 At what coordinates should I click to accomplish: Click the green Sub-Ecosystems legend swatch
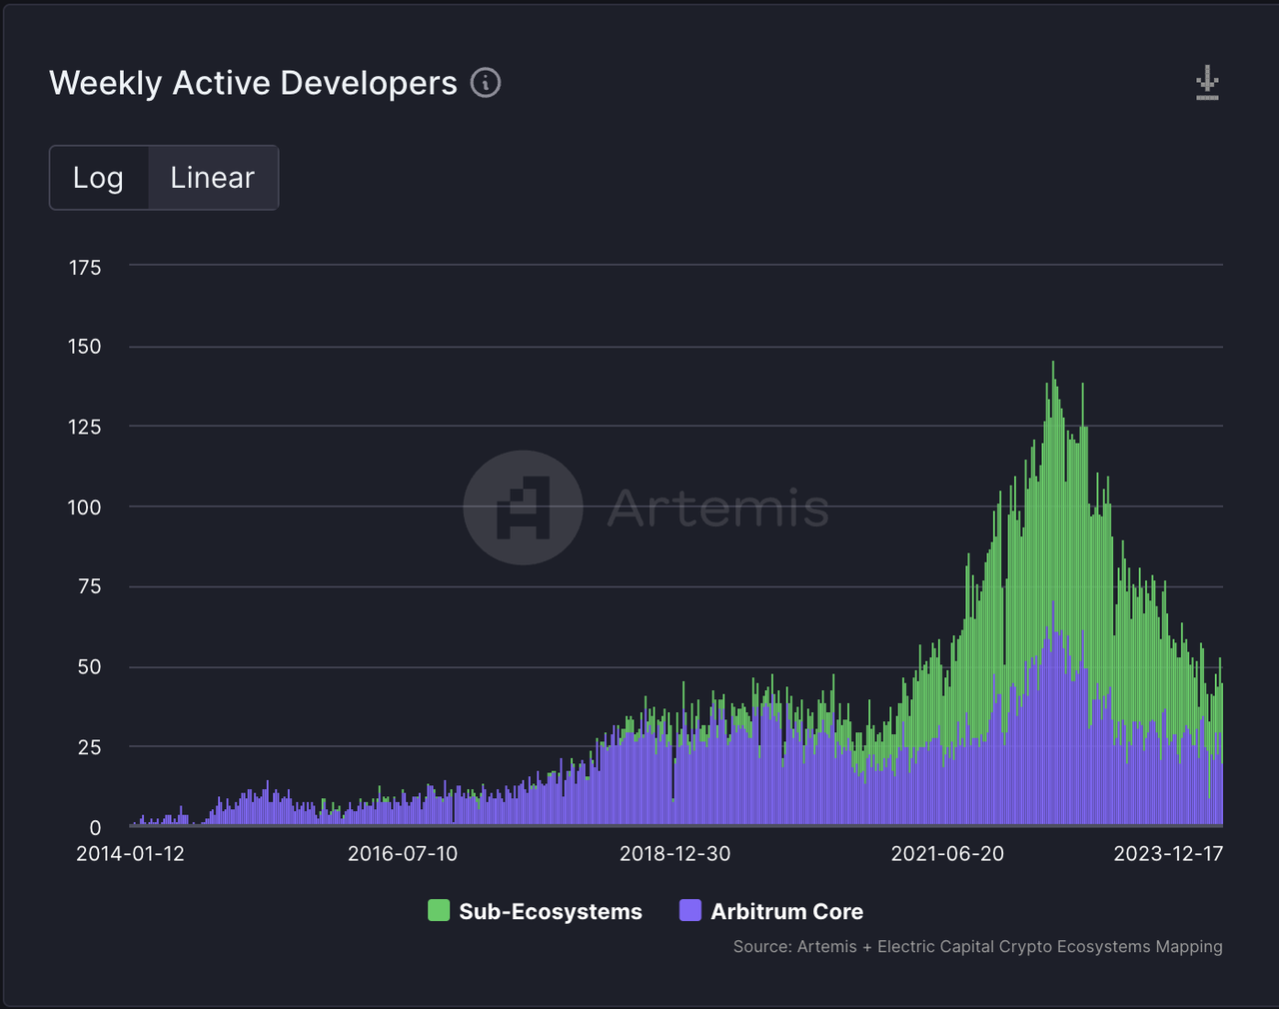click(438, 910)
